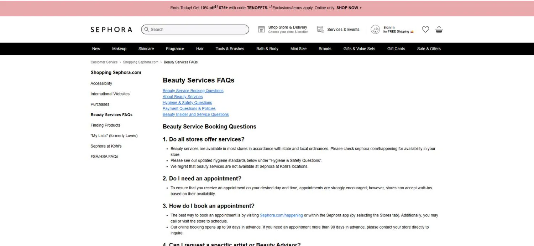Click Beauty Services FAQs breadcrumb
The height and width of the screenshot is (246, 534).
coord(180,62)
